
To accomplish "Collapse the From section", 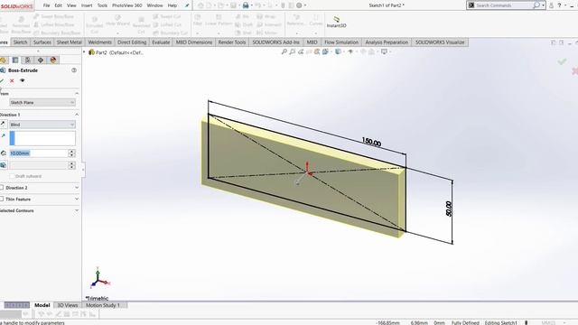I will pos(77,93).
